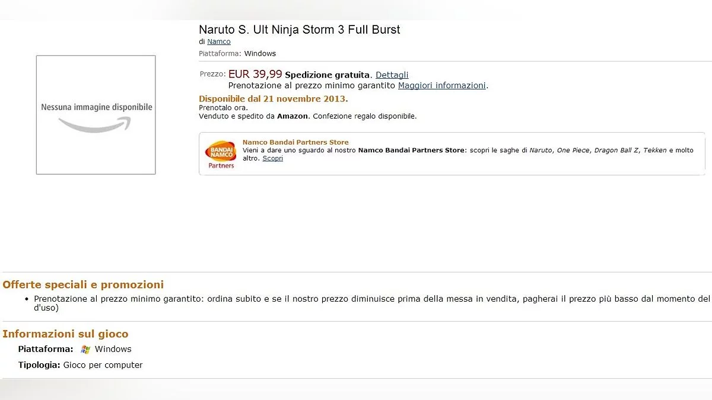Click "Disponibile dal 21 novembre 2013" availability text
This screenshot has width=712, height=400.
[273, 98]
